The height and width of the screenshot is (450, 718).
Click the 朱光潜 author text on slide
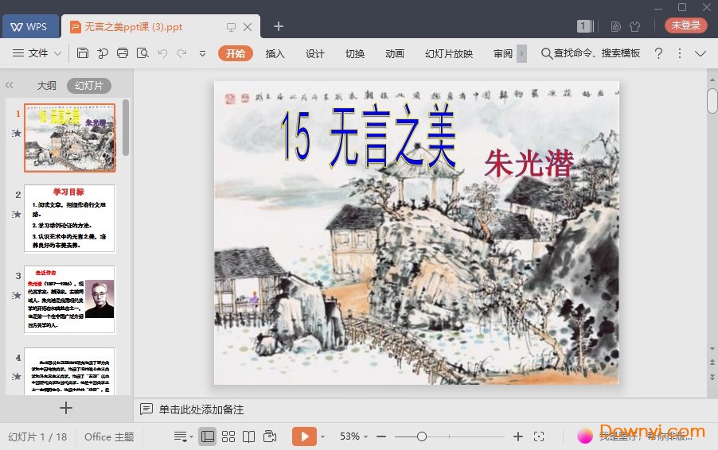click(529, 163)
